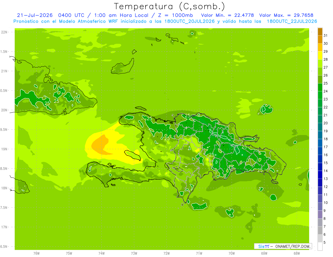Click the legend value 31
Viewport: 333px width, 257px height.
point(326,35)
